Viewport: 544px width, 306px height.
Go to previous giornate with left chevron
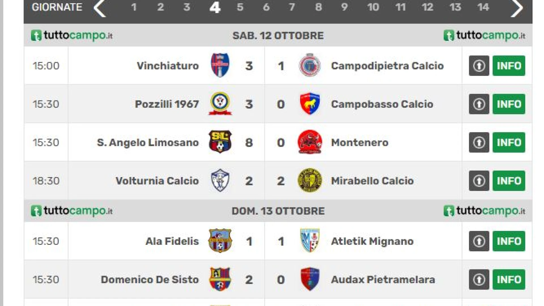(100, 8)
